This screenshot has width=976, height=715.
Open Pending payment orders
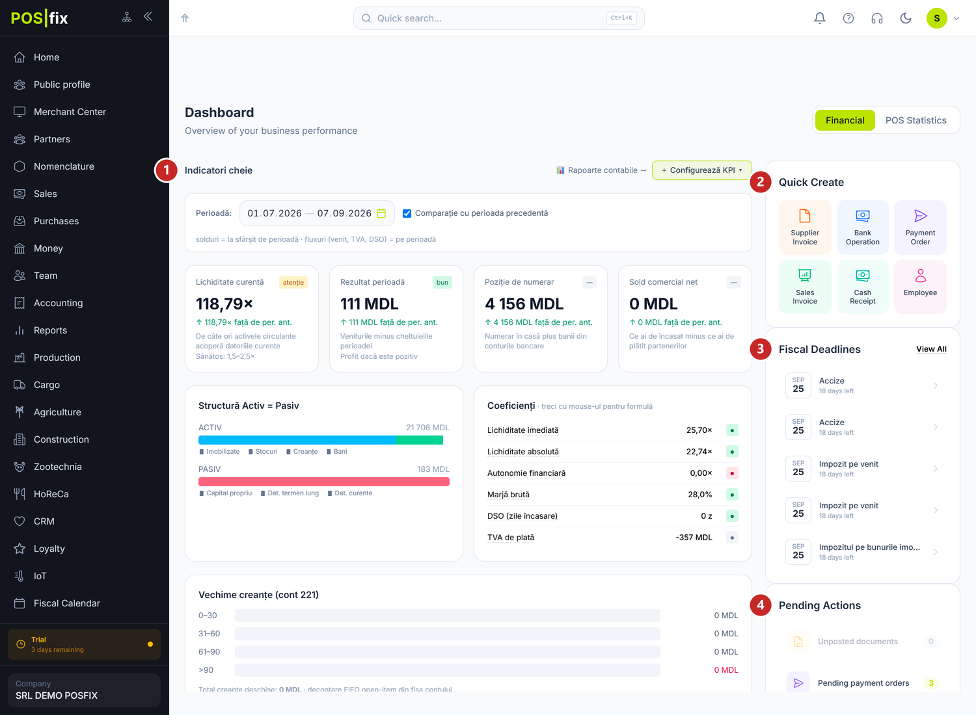pyautogui.click(x=863, y=683)
